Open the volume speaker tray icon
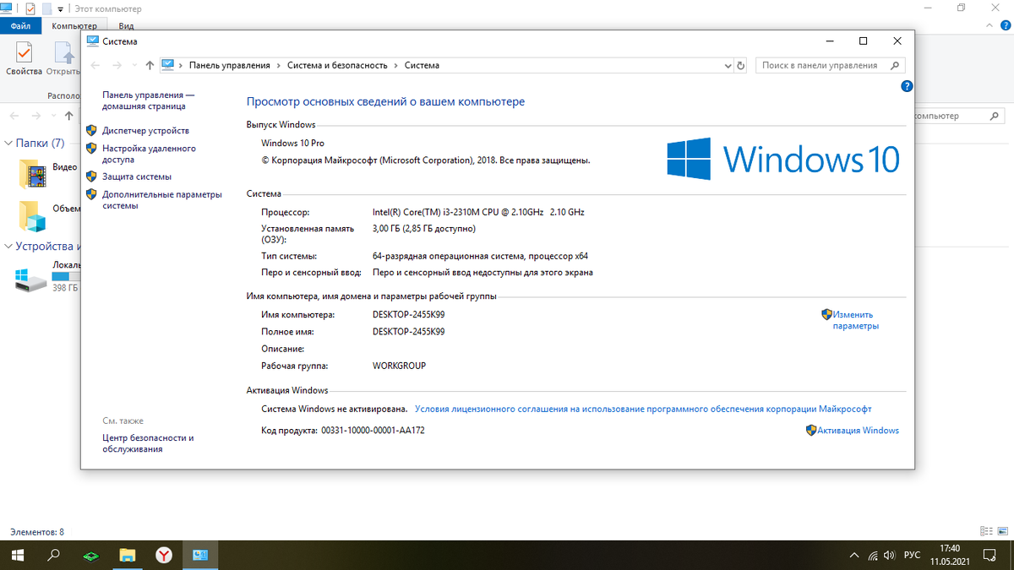 (x=890, y=556)
